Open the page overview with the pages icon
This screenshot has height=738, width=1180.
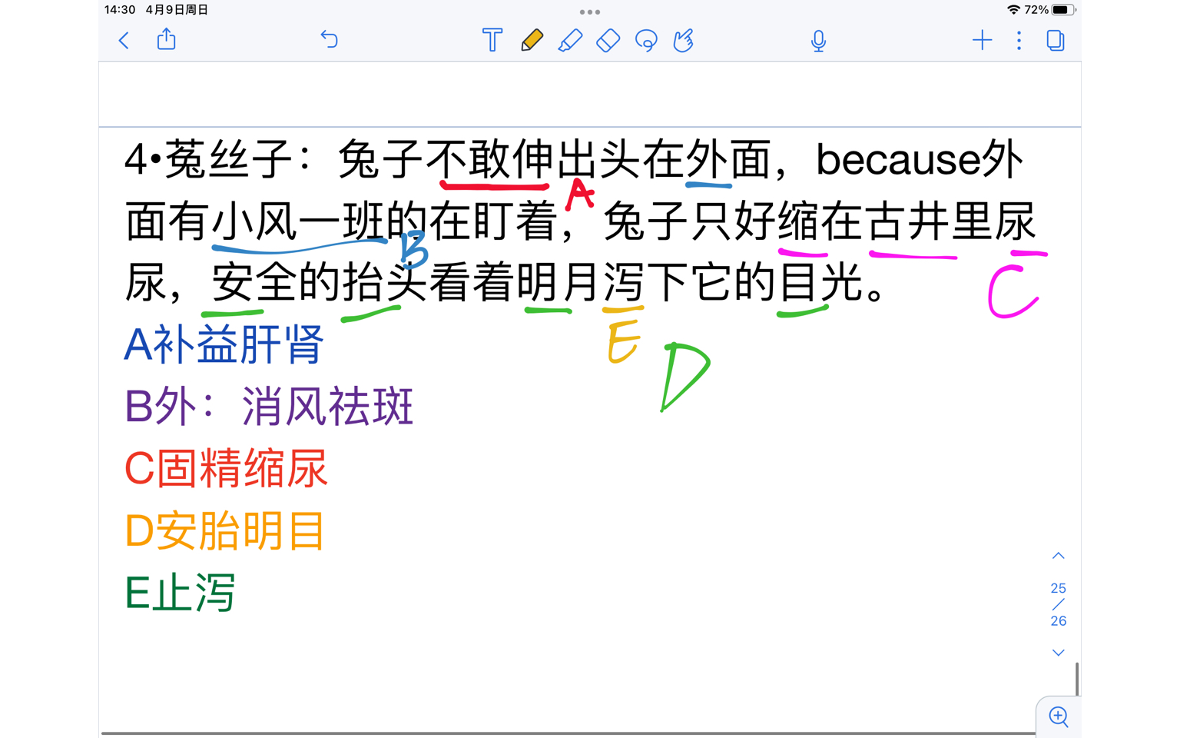pos(1055,40)
